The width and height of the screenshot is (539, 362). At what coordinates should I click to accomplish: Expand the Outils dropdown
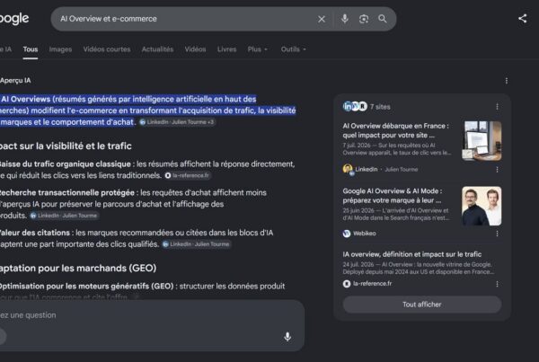click(293, 49)
